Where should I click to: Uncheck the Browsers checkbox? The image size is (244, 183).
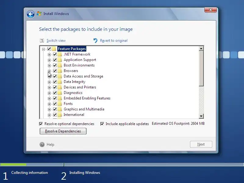[55, 71]
